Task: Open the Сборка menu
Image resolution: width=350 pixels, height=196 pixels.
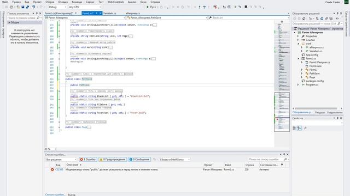Action: [50, 2]
